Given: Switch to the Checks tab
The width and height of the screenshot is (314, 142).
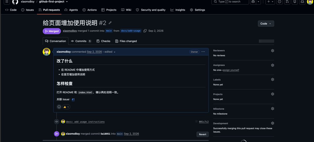Looking at the screenshot, I should point(103,41).
